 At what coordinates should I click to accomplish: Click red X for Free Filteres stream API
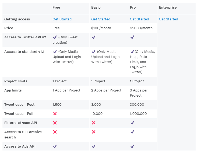tap(55, 123)
